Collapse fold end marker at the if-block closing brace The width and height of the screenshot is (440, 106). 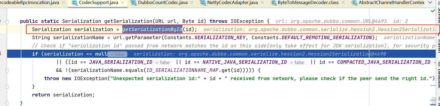coord(7,87)
